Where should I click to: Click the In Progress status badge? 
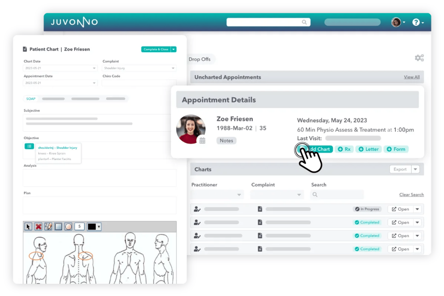point(367,209)
